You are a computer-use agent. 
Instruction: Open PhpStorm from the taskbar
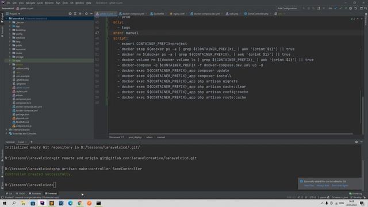point(42,203)
